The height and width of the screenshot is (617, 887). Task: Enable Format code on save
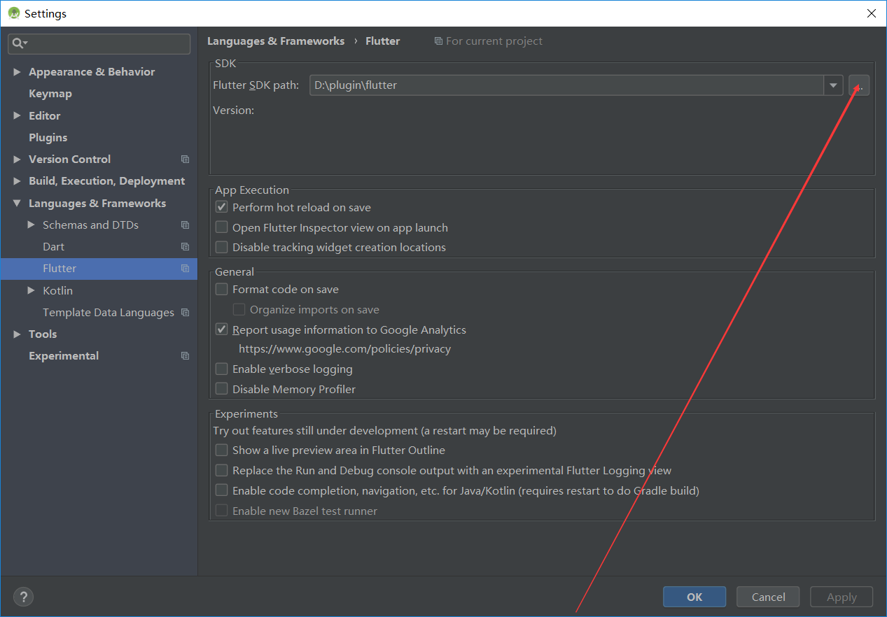click(221, 289)
